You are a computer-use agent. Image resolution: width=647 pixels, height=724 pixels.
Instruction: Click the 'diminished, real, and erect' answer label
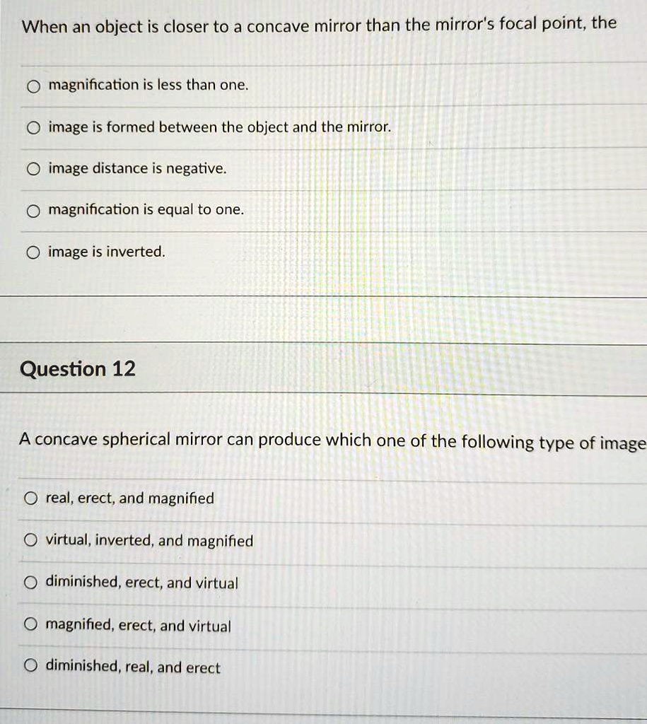click(x=133, y=667)
